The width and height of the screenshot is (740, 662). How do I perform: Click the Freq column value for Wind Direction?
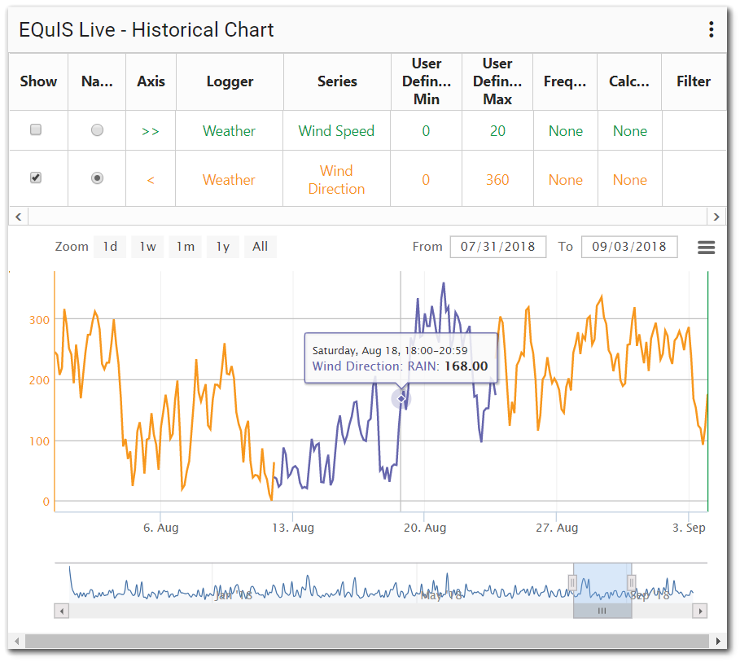(x=565, y=178)
